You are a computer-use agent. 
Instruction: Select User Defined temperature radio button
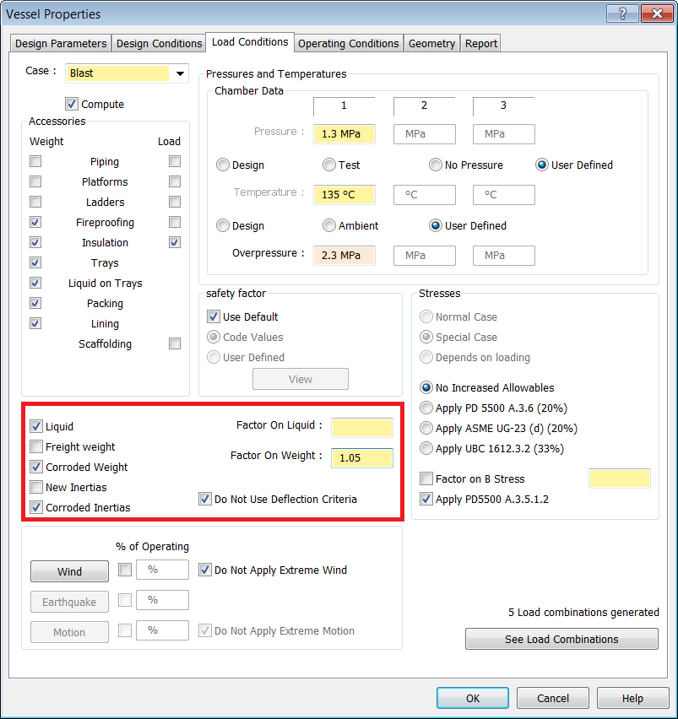click(436, 225)
